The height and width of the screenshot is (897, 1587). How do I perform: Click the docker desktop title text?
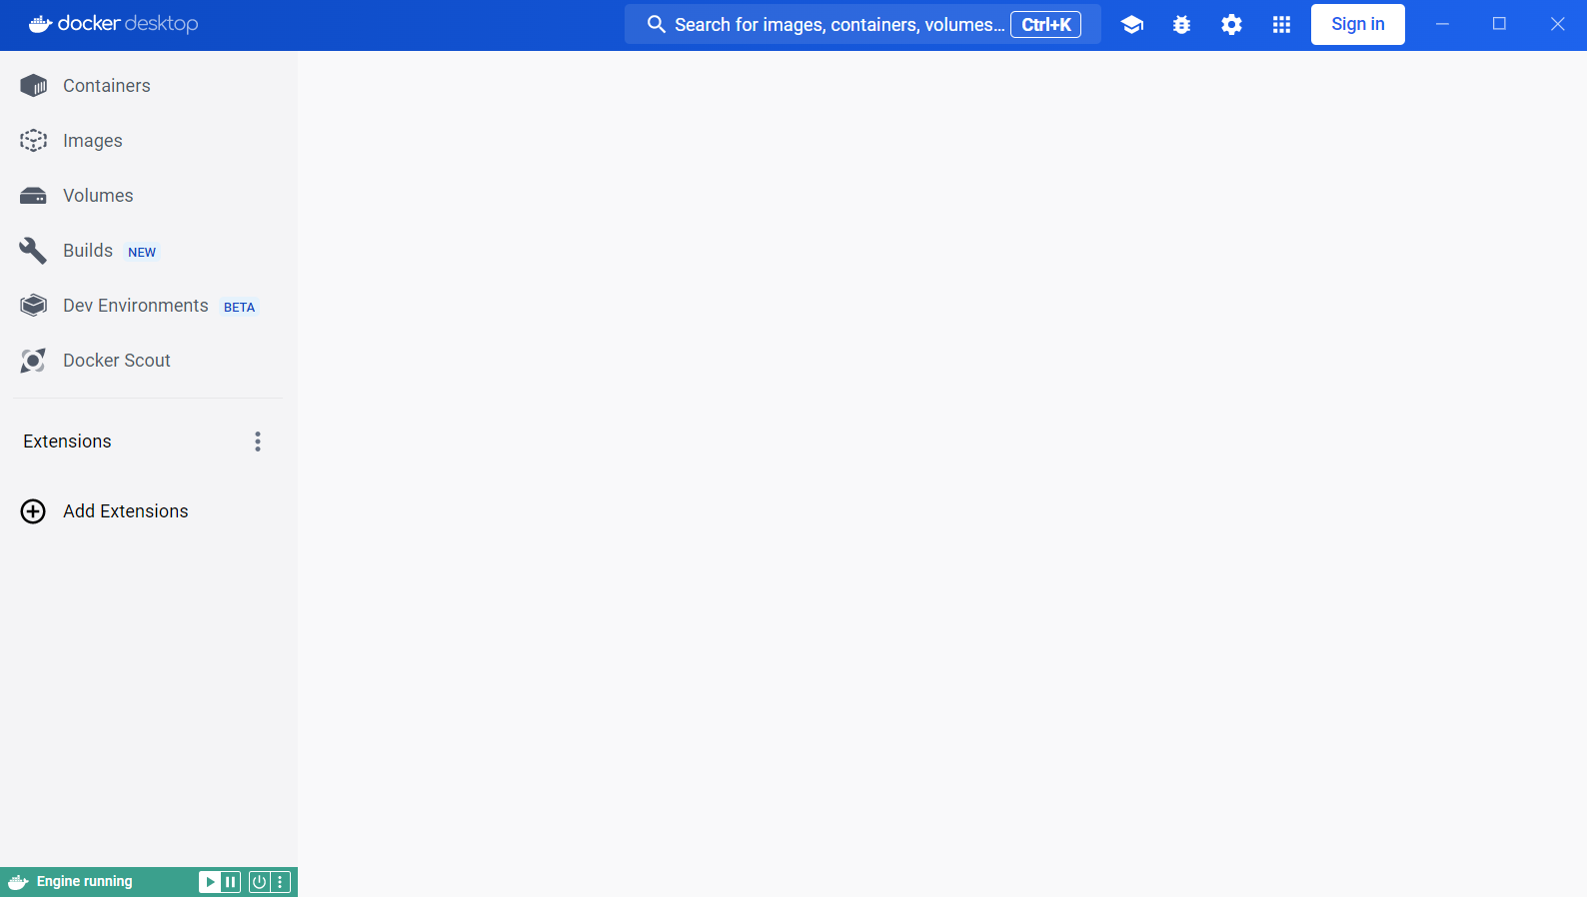pyautogui.click(x=128, y=24)
